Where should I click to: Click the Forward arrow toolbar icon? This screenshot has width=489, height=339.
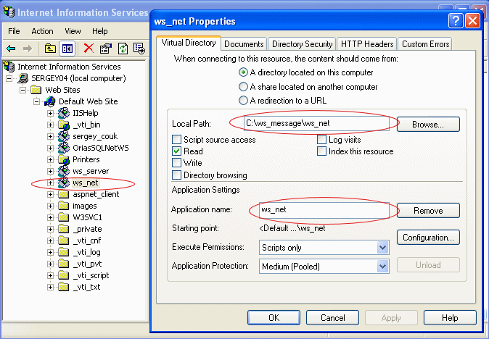[28, 49]
